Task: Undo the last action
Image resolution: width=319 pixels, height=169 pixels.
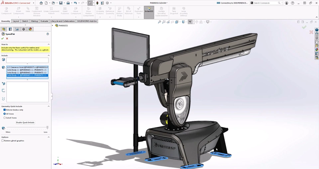Action: click(x=75, y=3)
